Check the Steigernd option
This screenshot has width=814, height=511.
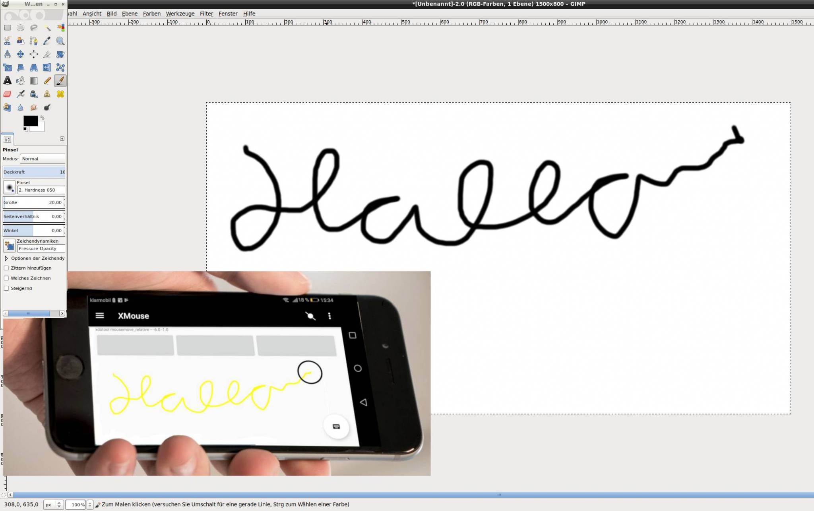(6, 288)
